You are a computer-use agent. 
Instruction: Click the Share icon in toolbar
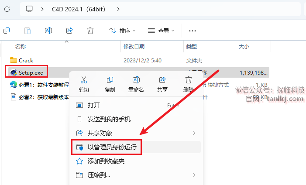[69, 31]
